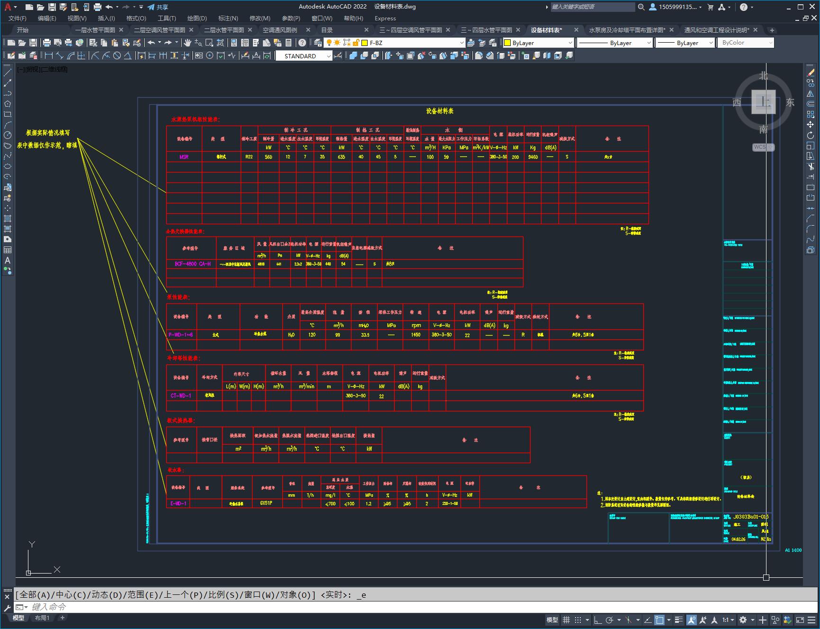Click the Save icon in the quick access toolbar
The height and width of the screenshot is (629, 820).
[x=52, y=7]
